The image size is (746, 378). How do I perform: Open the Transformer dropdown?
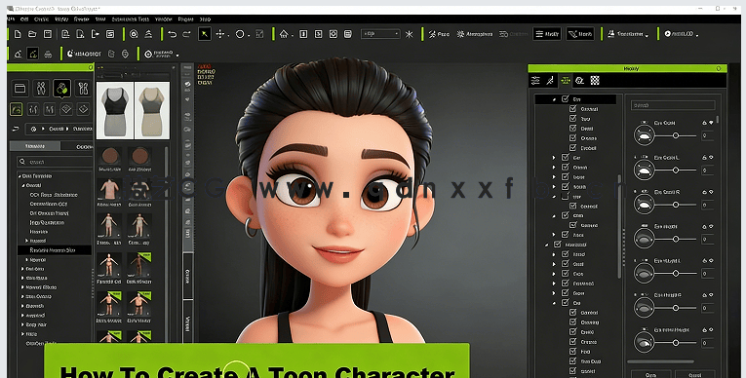pos(628,34)
